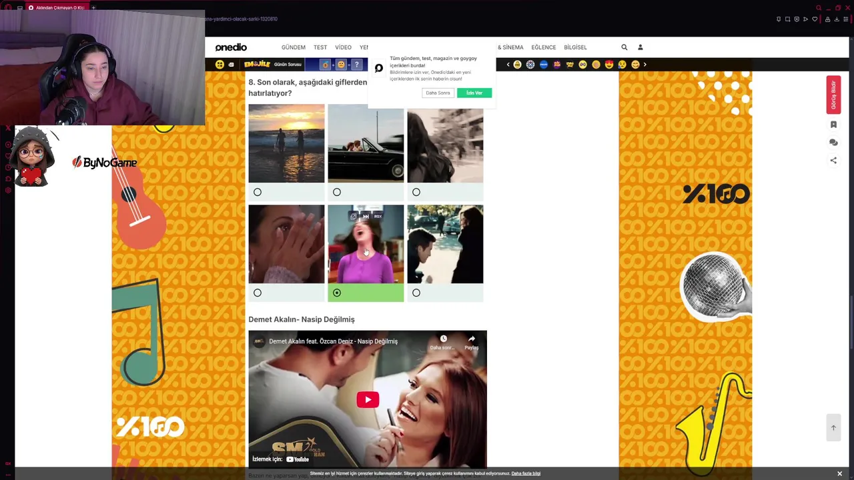Screen dimensions: 854x480
Task: Click the Emojile logo in the black bar
Action: tap(257, 65)
